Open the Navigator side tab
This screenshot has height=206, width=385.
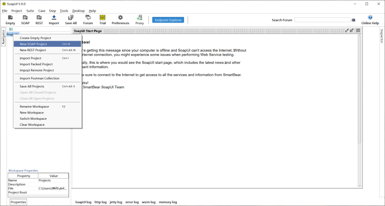pyautogui.click(x=3, y=37)
